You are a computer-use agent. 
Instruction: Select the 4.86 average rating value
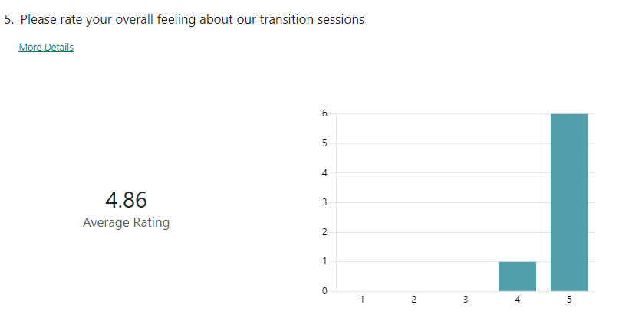pos(126,200)
